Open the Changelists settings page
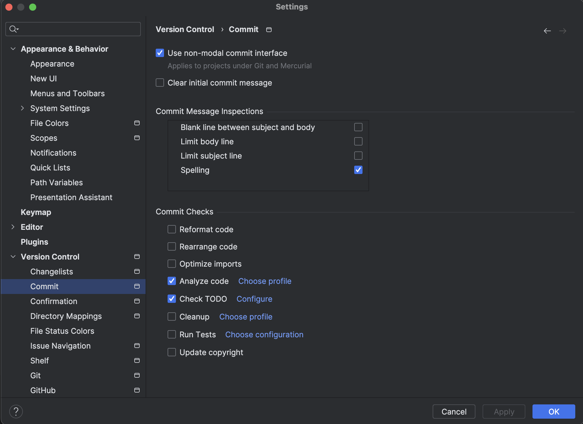The width and height of the screenshot is (583, 424). click(52, 271)
